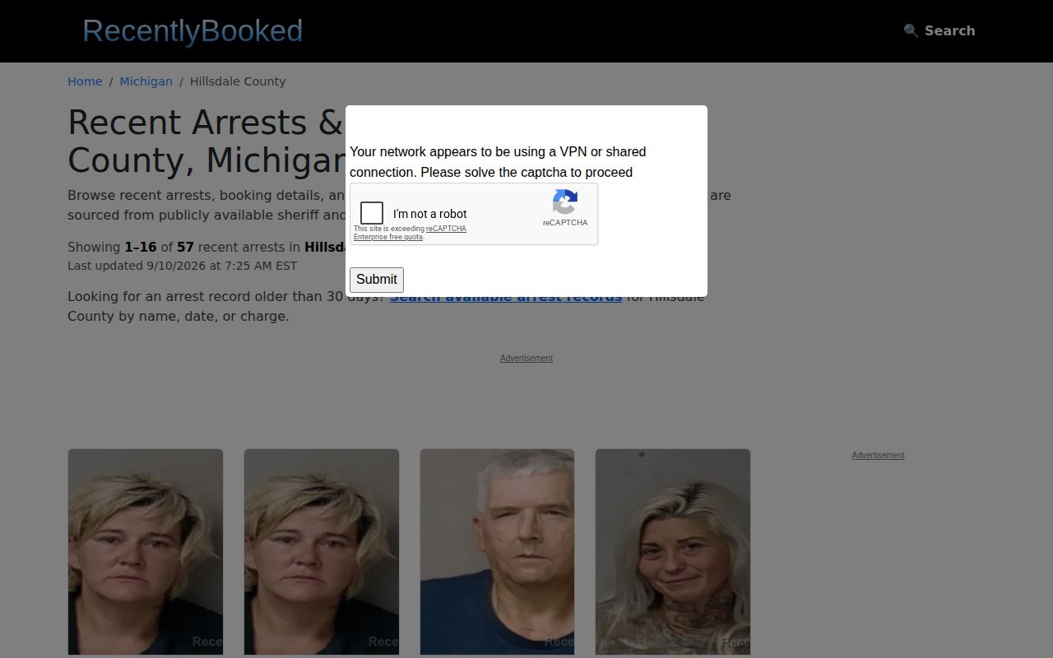1053x658 pixels.
Task: Open the first mugshot of the blonde woman
Action: point(146,552)
